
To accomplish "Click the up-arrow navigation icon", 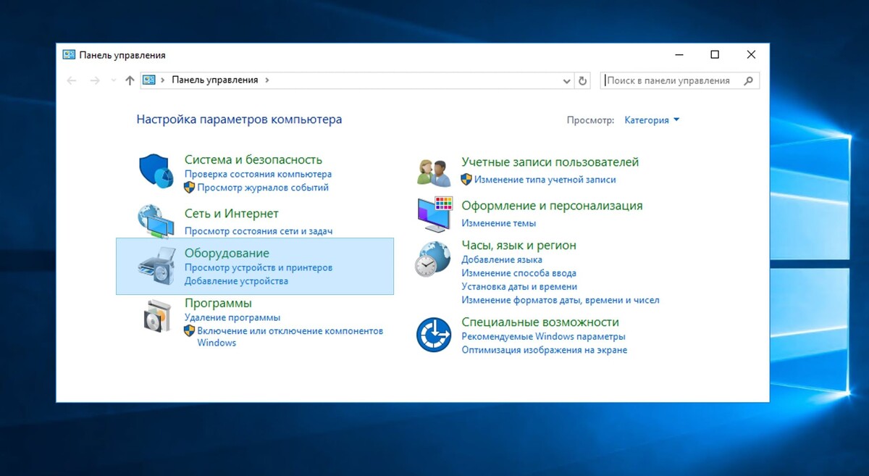I will pos(129,80).
